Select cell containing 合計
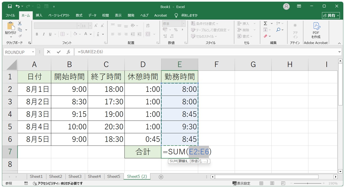 point(143,152)
